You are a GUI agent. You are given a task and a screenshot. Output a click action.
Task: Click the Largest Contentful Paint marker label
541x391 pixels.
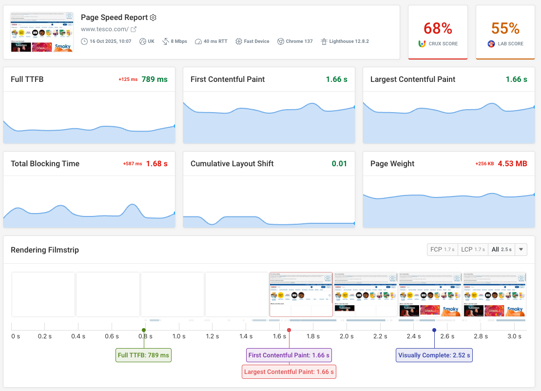coord(289,371)
